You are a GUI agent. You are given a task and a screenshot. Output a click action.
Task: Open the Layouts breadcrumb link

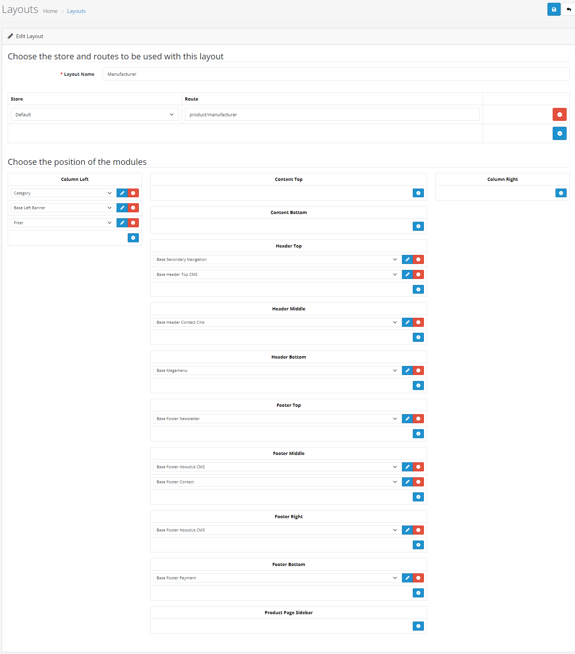click(x=76, y=11)
